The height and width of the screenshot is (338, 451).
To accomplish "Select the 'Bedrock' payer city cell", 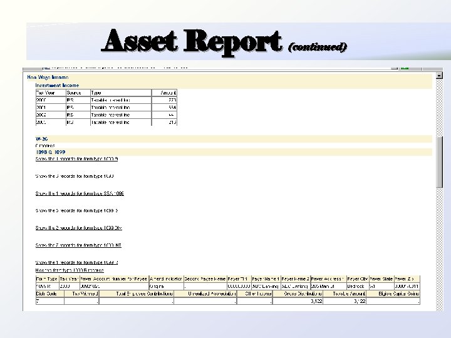I will pos(358,286).
